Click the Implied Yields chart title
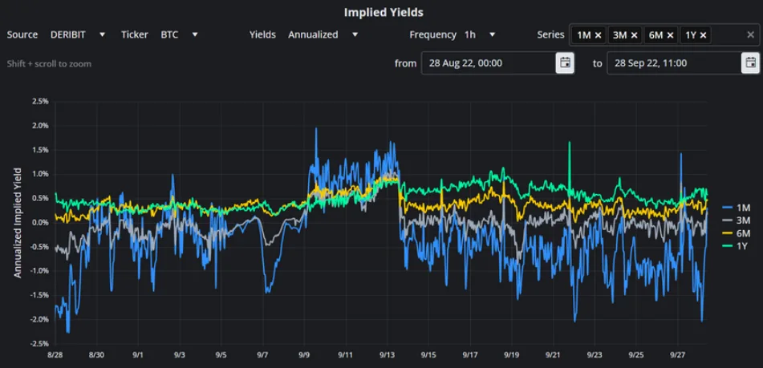This screenshot has width=763, height=368. pyautogui.click(x=384, y=13)
